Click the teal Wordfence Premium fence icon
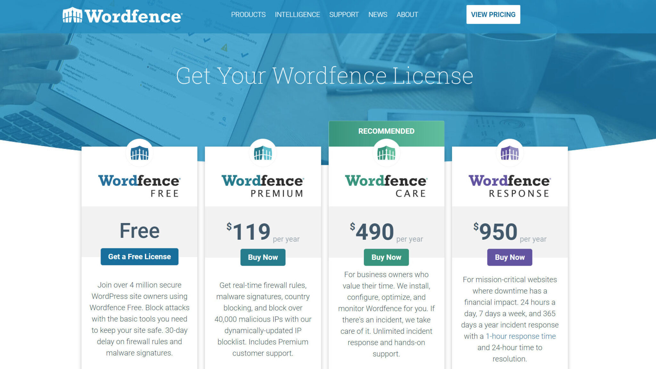 263,153
